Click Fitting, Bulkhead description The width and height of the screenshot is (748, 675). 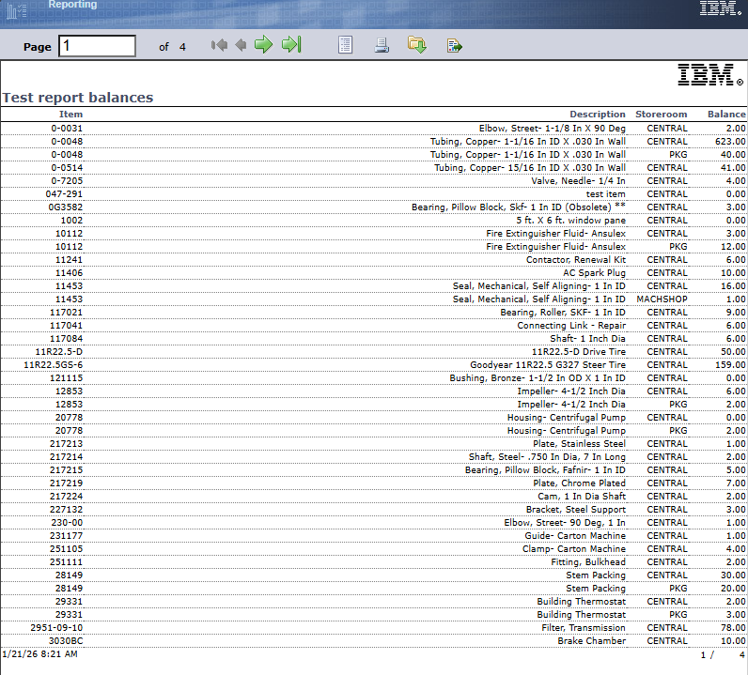coord(588,562)
